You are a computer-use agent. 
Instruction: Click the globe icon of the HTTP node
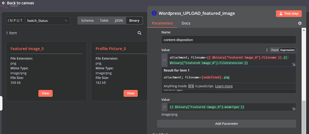tap(154, 13)
